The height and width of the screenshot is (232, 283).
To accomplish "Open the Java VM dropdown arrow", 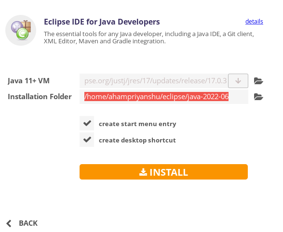I will coord(238,81).
